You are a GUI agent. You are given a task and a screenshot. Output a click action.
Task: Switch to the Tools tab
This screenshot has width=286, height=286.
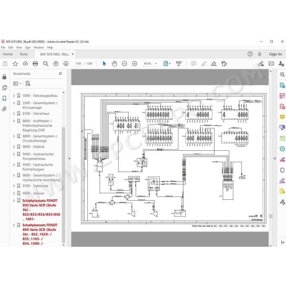click(24, 54)
